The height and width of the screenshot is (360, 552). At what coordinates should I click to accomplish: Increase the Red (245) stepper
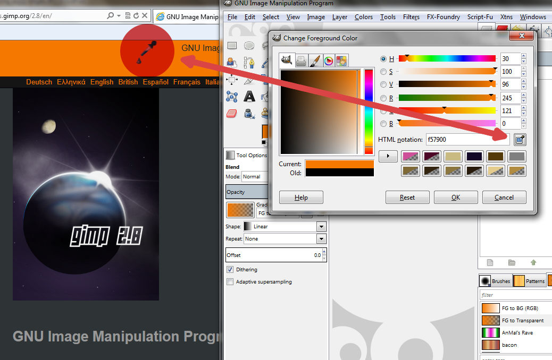pos(523,95)
